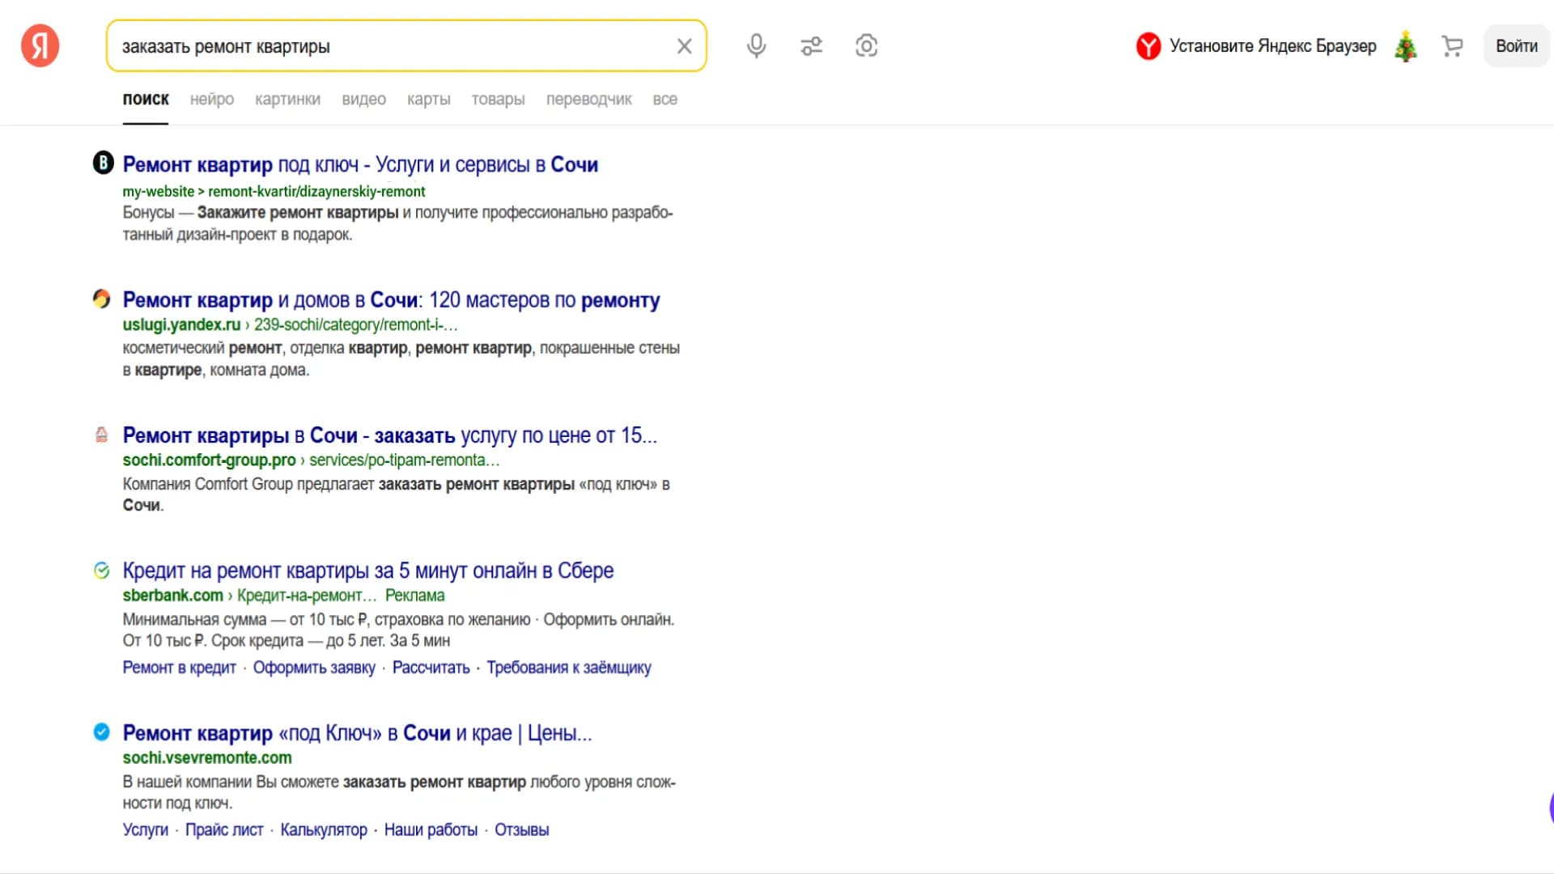Open the товары tab

click(498, 100)
